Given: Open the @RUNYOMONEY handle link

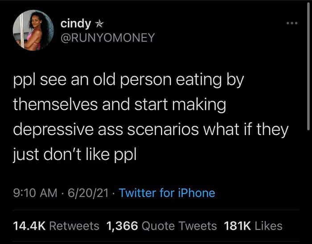Looking at the screenshot, I should (107, 38).
